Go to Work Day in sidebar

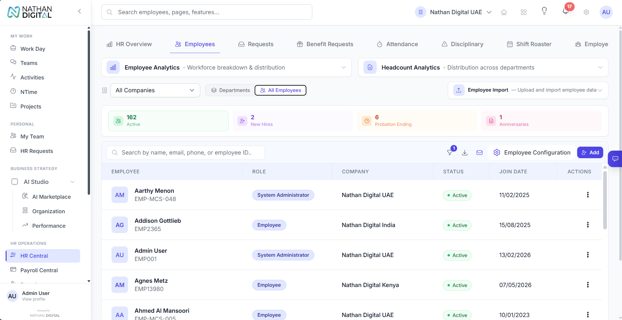[43, 49]
